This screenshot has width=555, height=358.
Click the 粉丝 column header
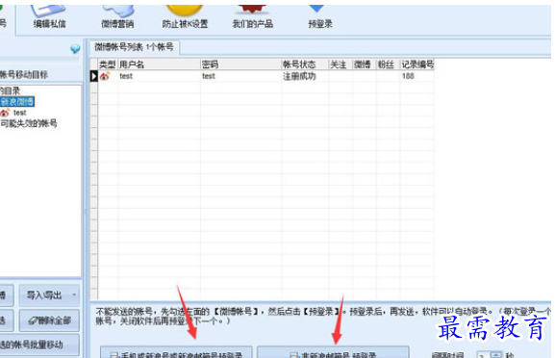[x=388, y=64]
